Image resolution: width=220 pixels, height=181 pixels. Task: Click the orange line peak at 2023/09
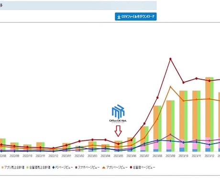click(x=170, y=87)
